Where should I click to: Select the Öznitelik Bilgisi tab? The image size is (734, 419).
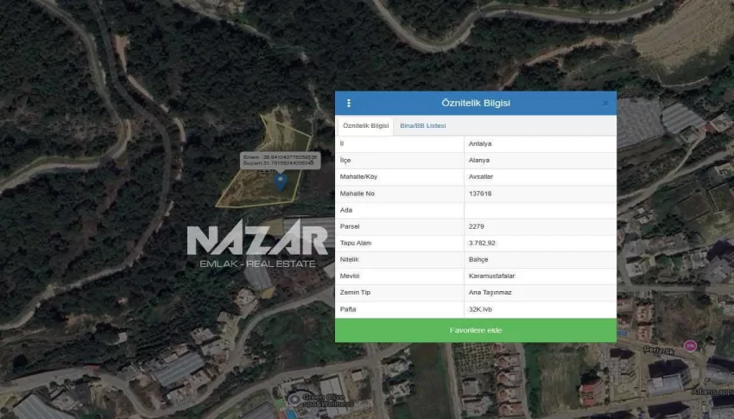[x=365, y=125]
